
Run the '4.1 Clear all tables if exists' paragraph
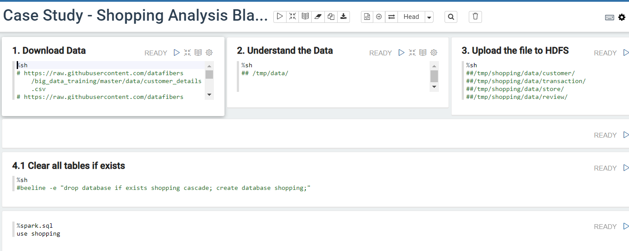[626, 168]
